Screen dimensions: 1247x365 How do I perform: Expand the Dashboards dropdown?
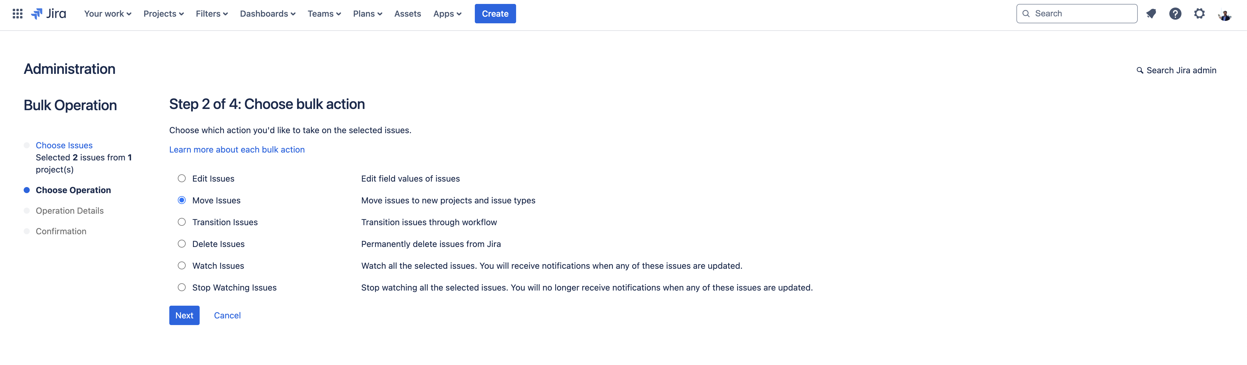(267, 14)
